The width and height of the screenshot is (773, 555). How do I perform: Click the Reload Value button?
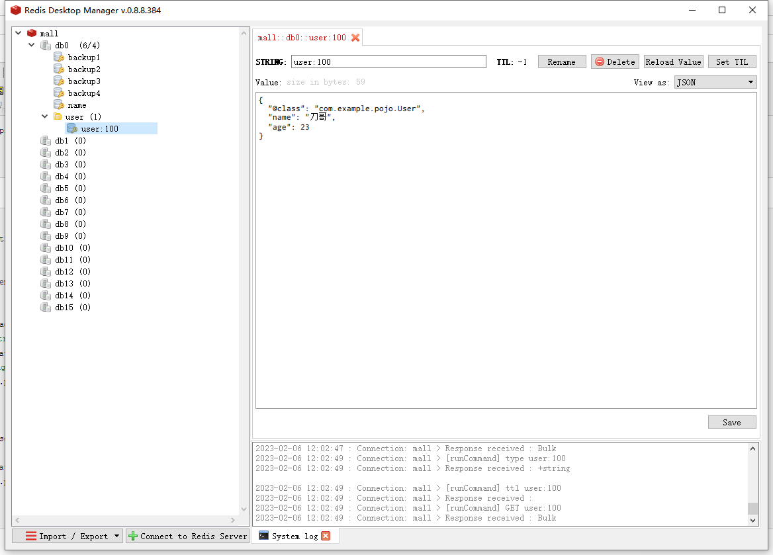click(674, 62)
